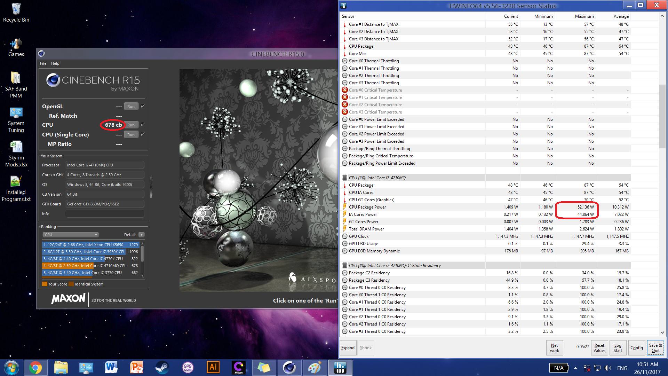Click the Shrink button in HWiNFO
The height and width of the screenshot is (376, 668).
[365, 348]
